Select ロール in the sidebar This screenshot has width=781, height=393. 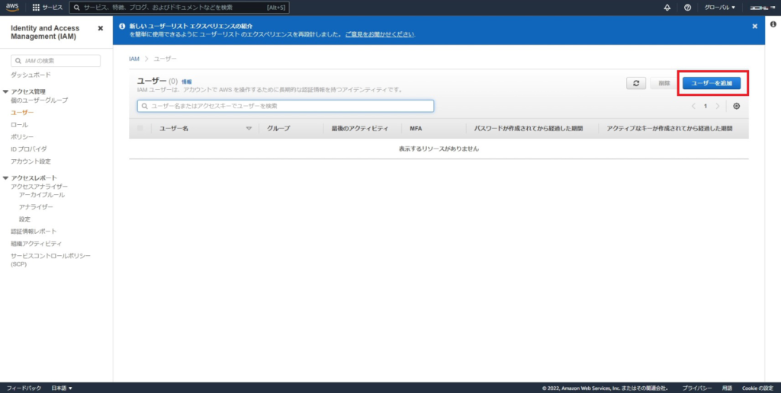(x=19, y=124)
